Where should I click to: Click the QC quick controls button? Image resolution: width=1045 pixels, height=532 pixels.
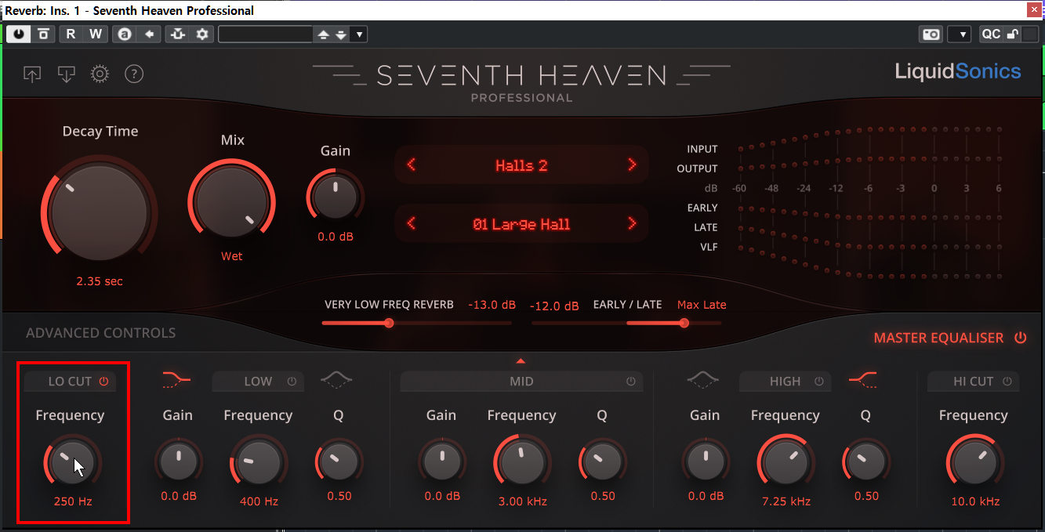pos(991,34)
